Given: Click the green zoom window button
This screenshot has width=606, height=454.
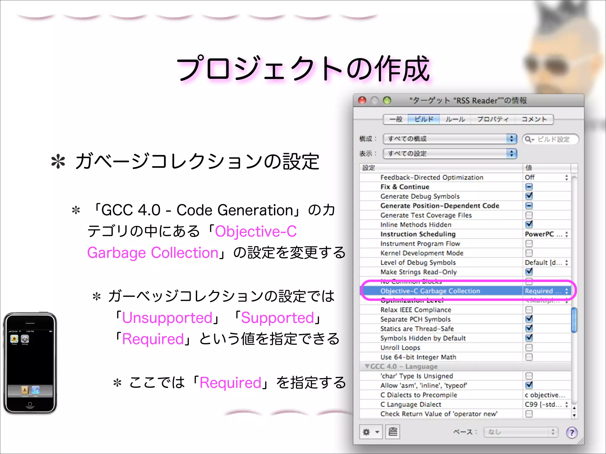Looking at the screenshot, I should tap(387, 100).
